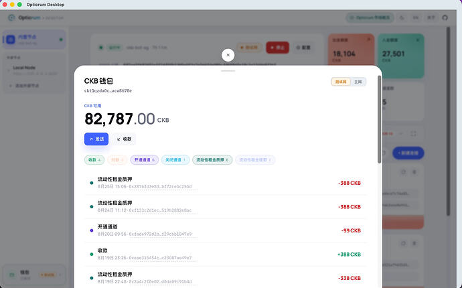
Task: Close the CKB wallet sheet with the X button
Action: (228, 55)
